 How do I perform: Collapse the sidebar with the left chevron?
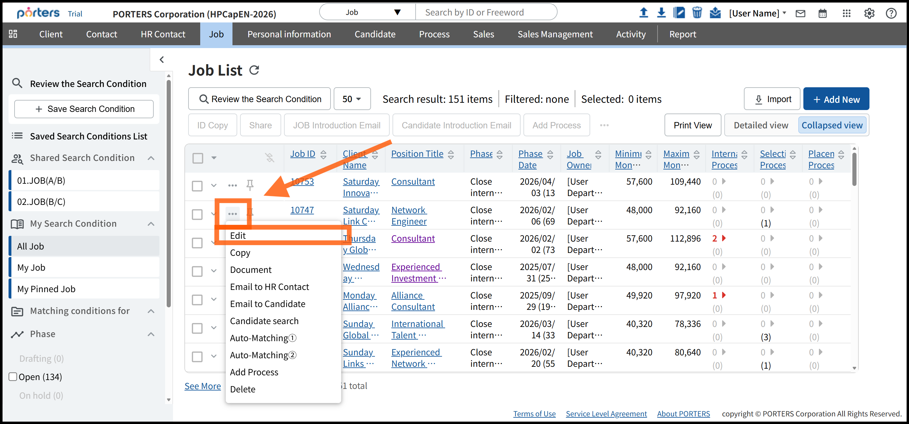[x=162, y=60]
